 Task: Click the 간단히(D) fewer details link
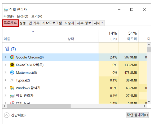pyautogui.click(x=18, y=115)
